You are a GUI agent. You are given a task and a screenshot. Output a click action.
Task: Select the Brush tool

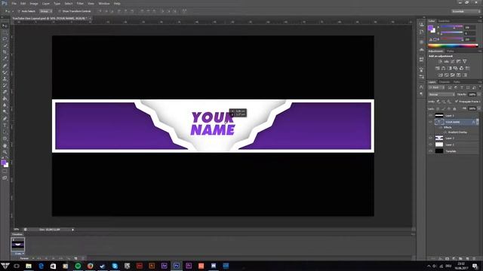click(5, 72)
